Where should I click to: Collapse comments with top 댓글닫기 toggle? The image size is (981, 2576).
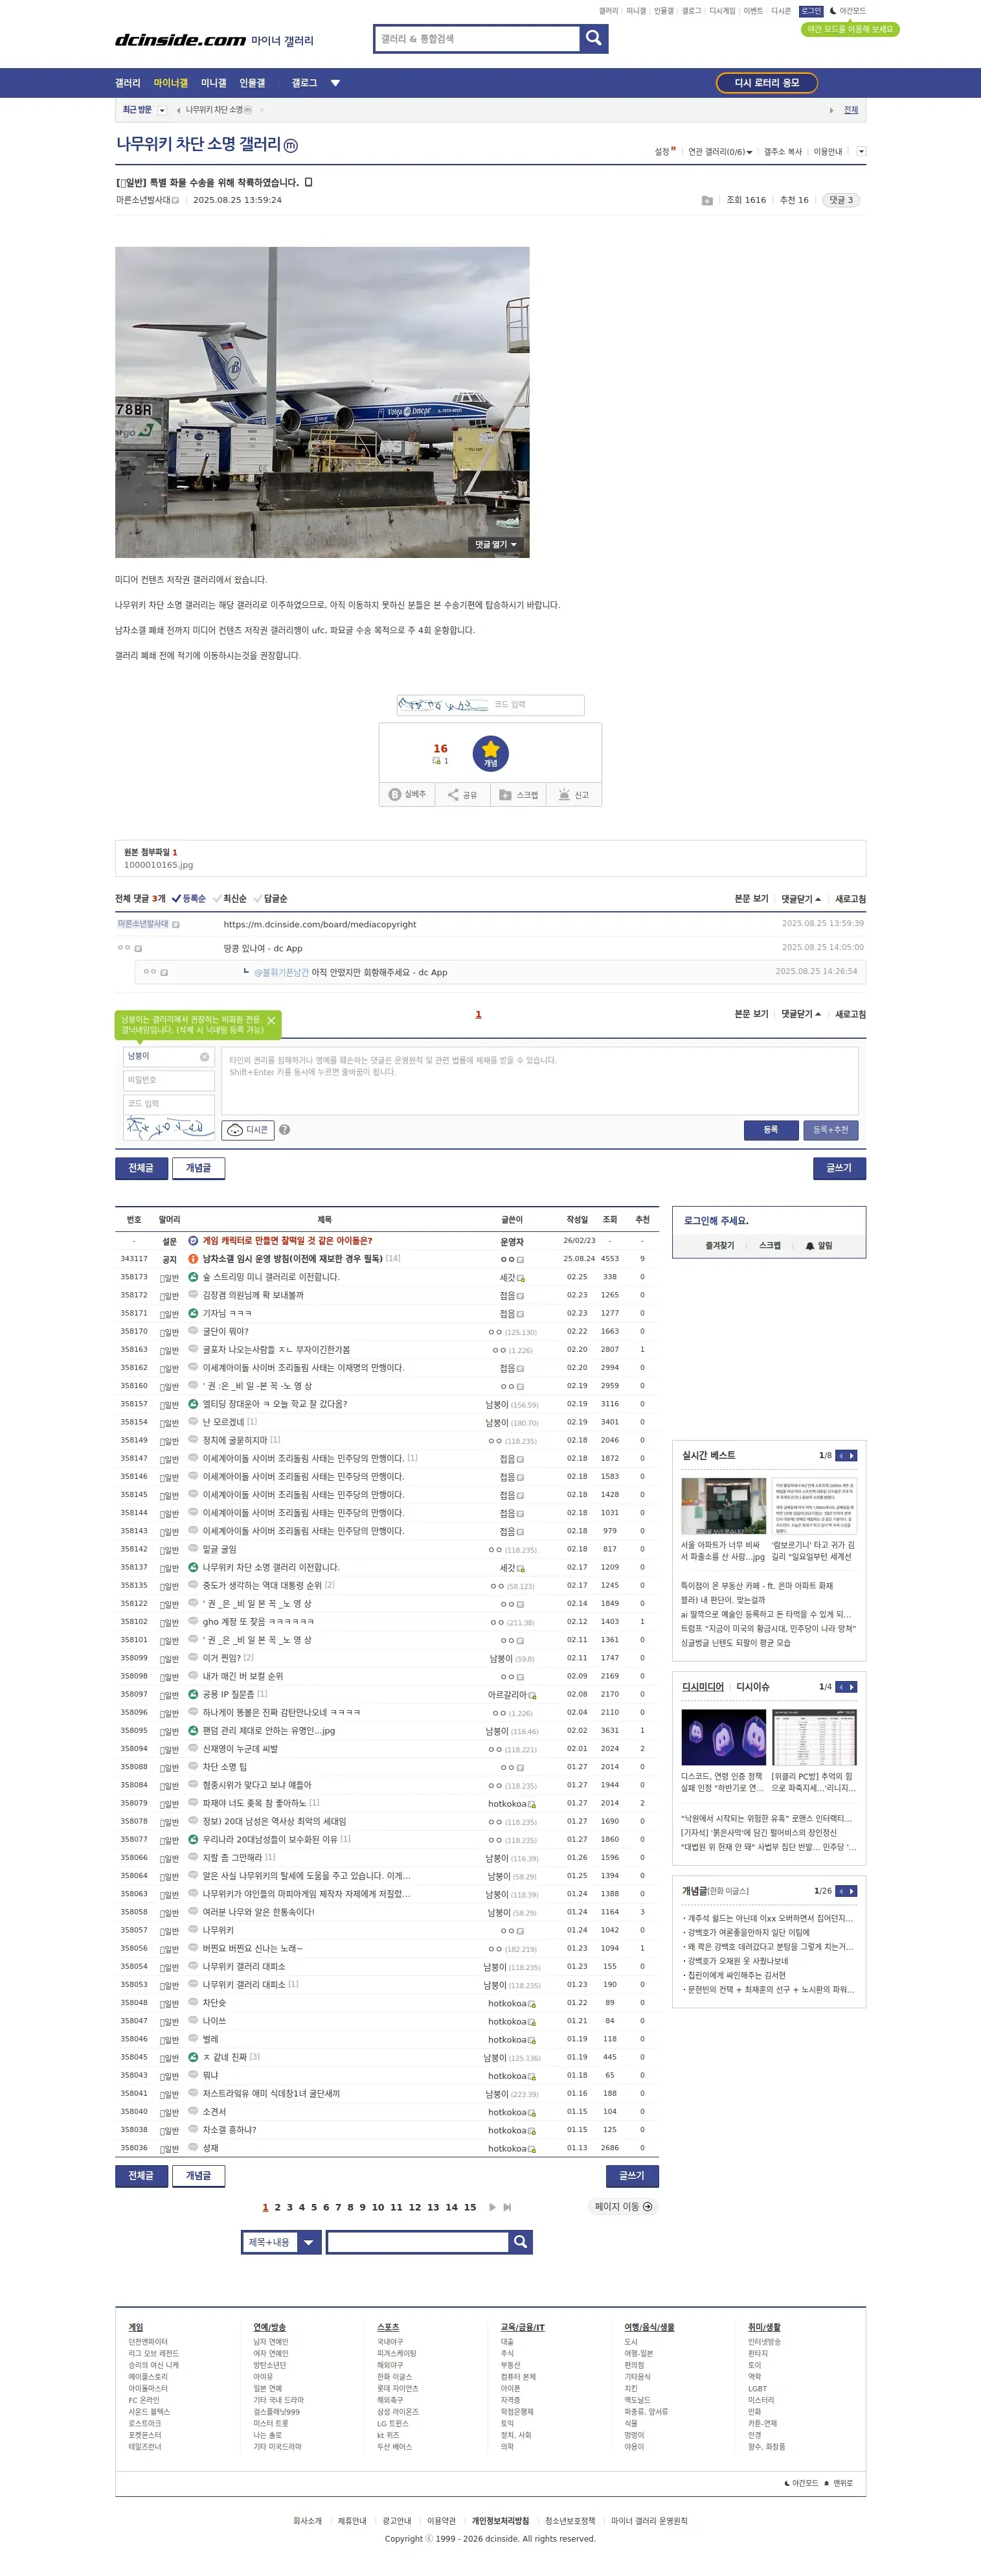point(801,898)
